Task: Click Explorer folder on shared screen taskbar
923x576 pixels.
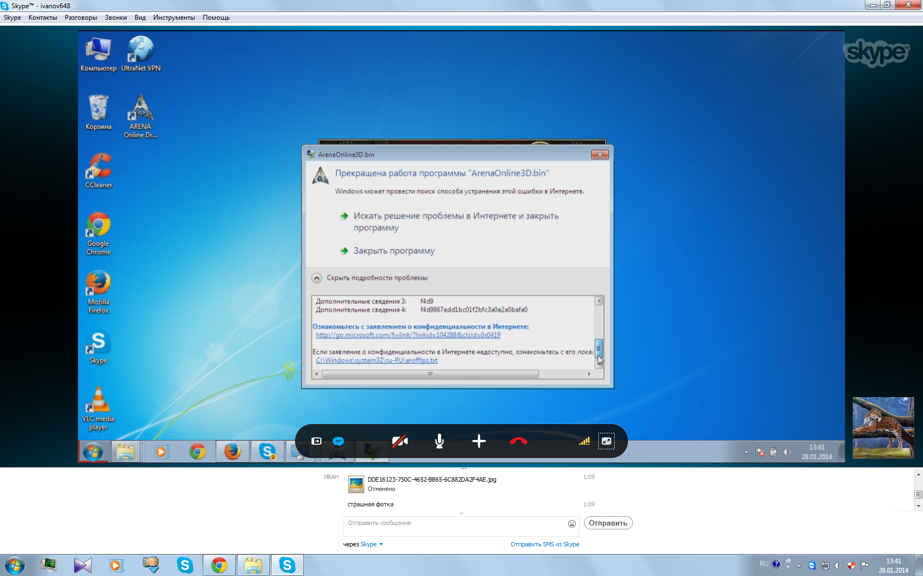Action: click(126, 452)
